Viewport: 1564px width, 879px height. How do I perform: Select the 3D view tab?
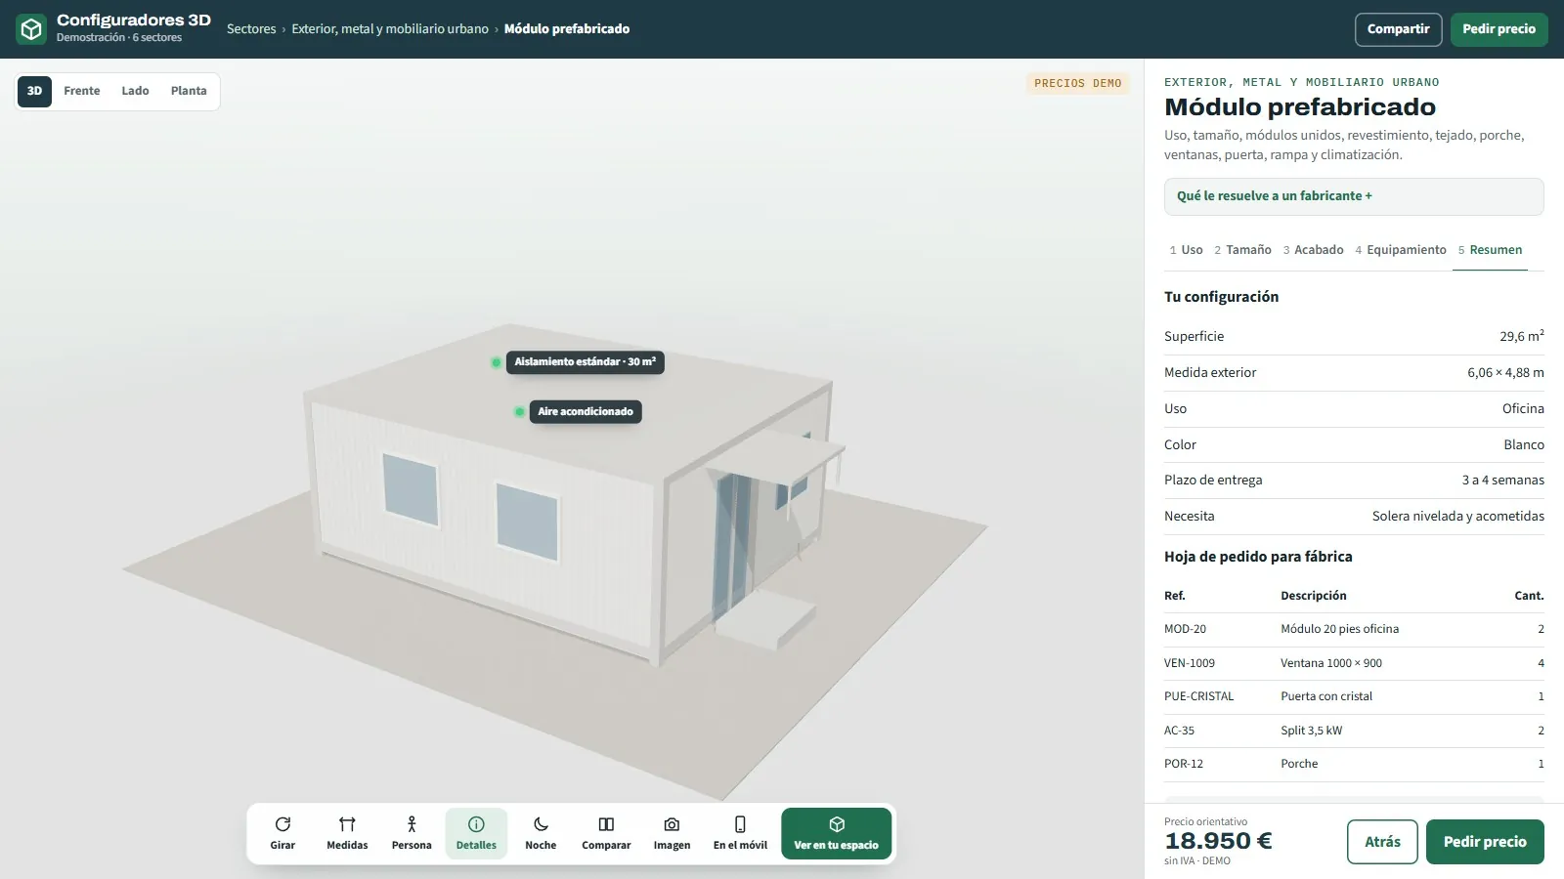(34, 91)
